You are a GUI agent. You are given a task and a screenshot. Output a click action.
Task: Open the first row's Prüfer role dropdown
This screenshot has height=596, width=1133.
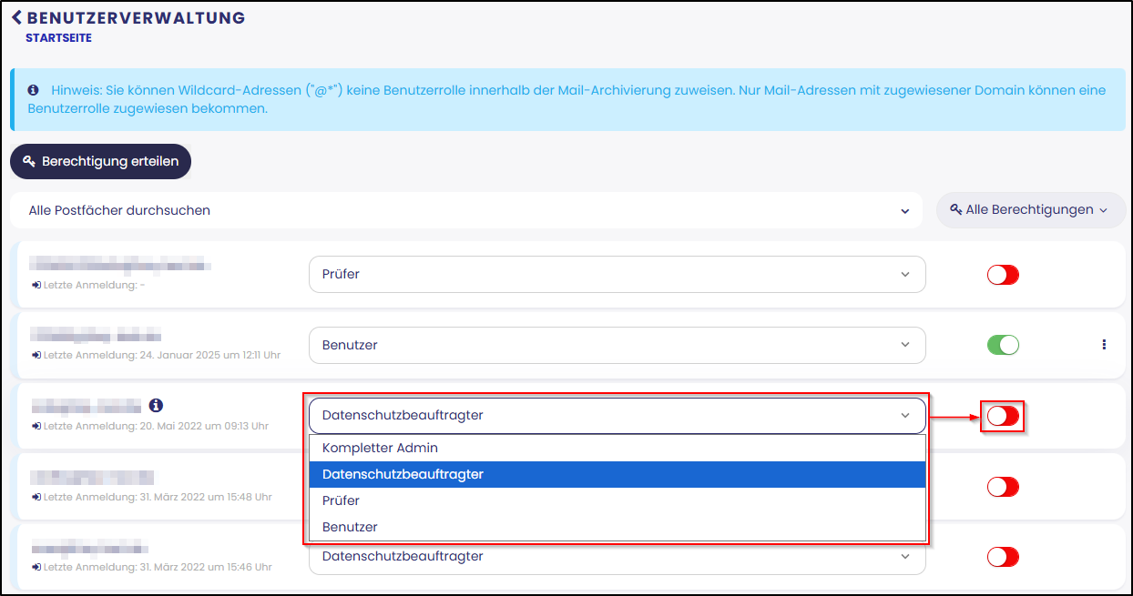click(617, 274)
